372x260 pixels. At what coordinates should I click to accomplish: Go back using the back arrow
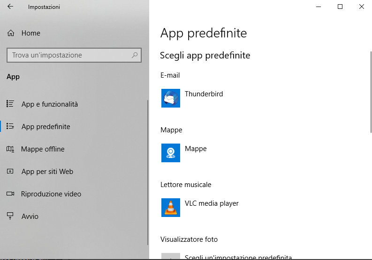coord(10,7)
